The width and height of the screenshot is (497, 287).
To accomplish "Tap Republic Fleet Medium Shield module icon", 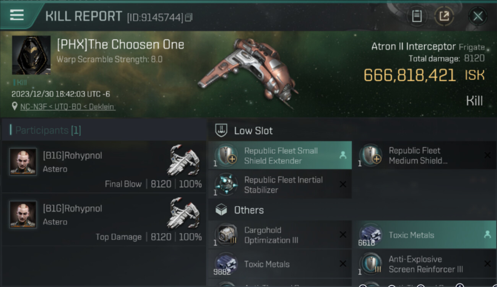I will [x=370, y=155].
